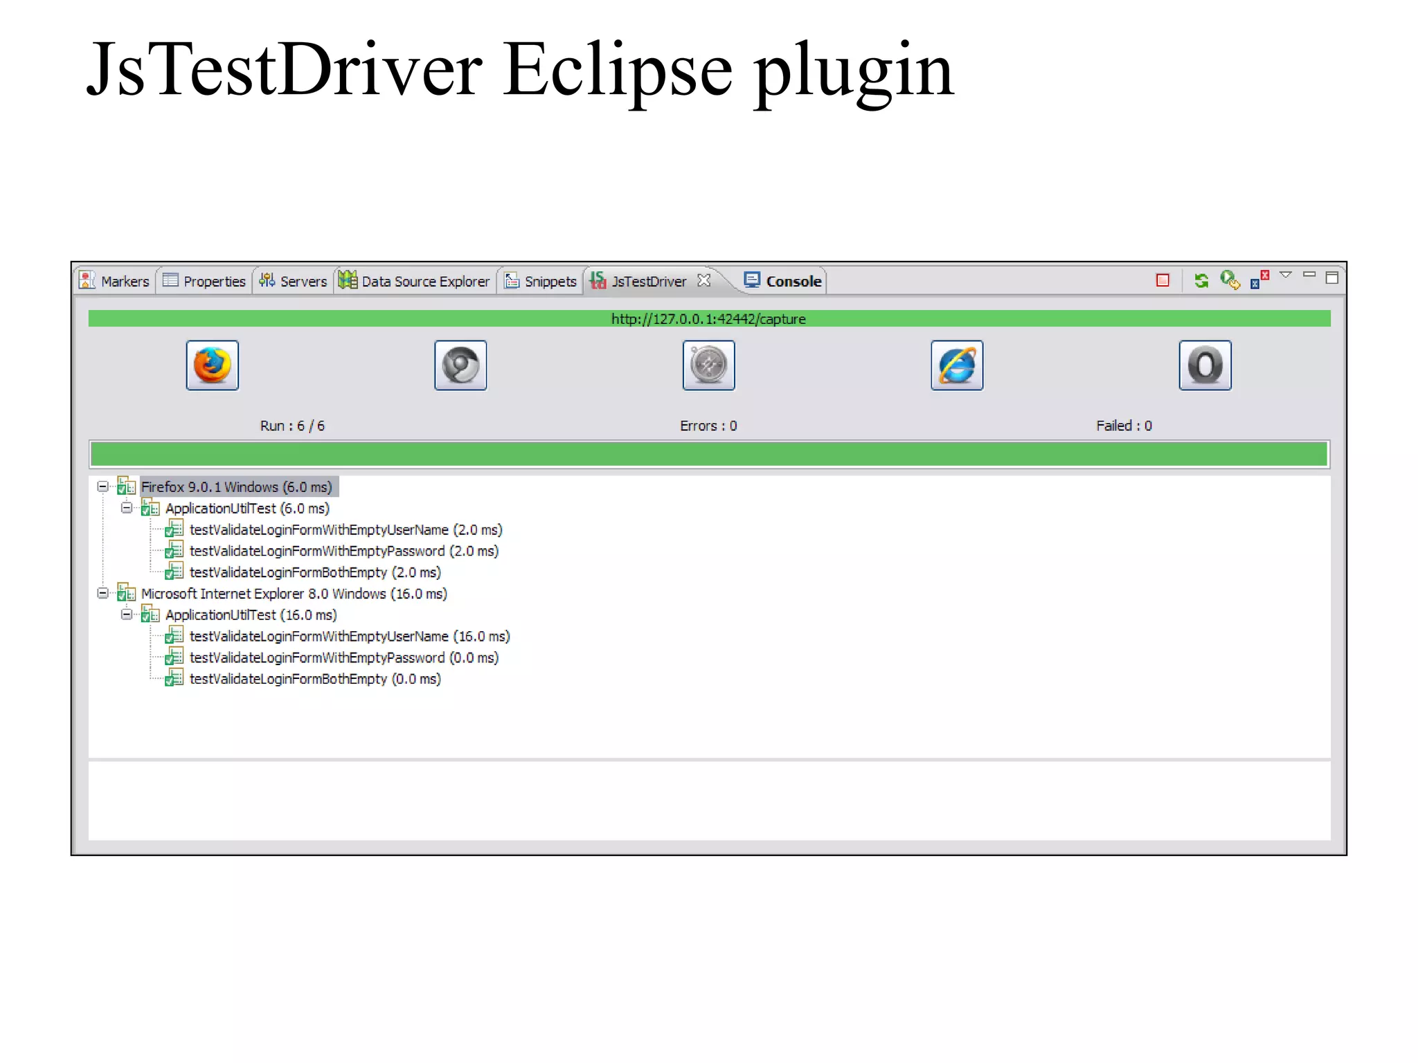Click the Firefox test suite passed icon

126,486
